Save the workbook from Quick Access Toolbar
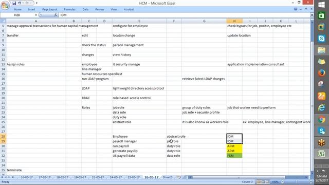Screen dimensions: 329x185 point(14,3)
